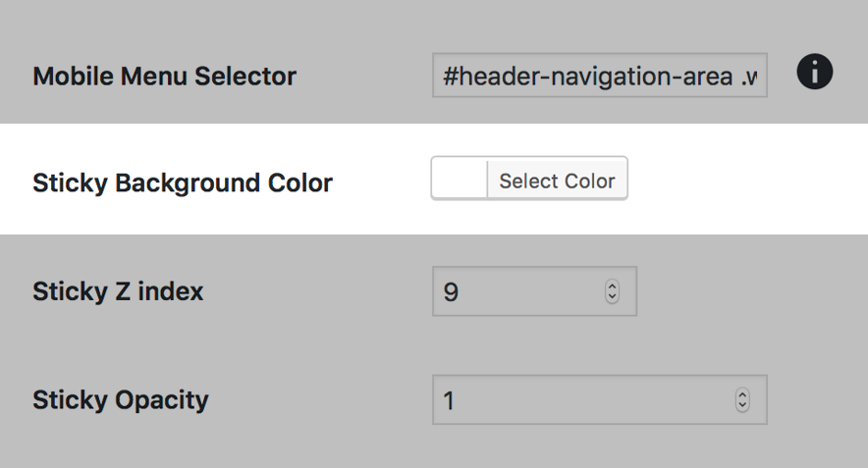The height and width of the screenshot is (468, 868).
Task: Click the Sticky Background Color label
Action: [x=183, y=182]
